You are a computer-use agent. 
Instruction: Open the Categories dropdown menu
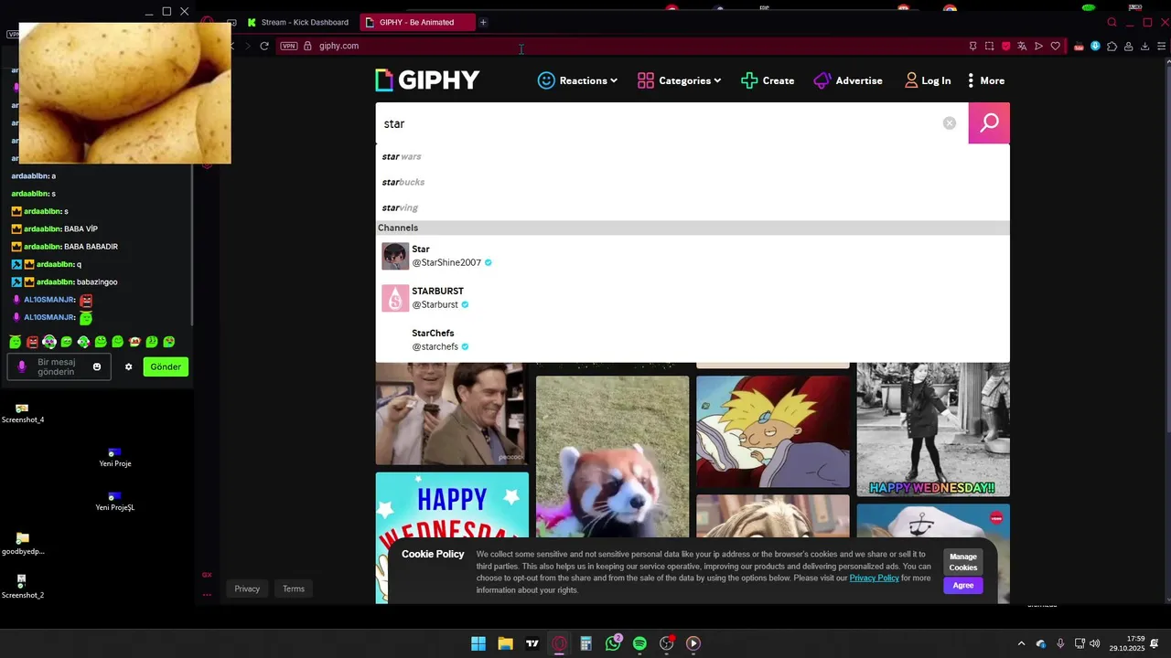pos(680,80)
